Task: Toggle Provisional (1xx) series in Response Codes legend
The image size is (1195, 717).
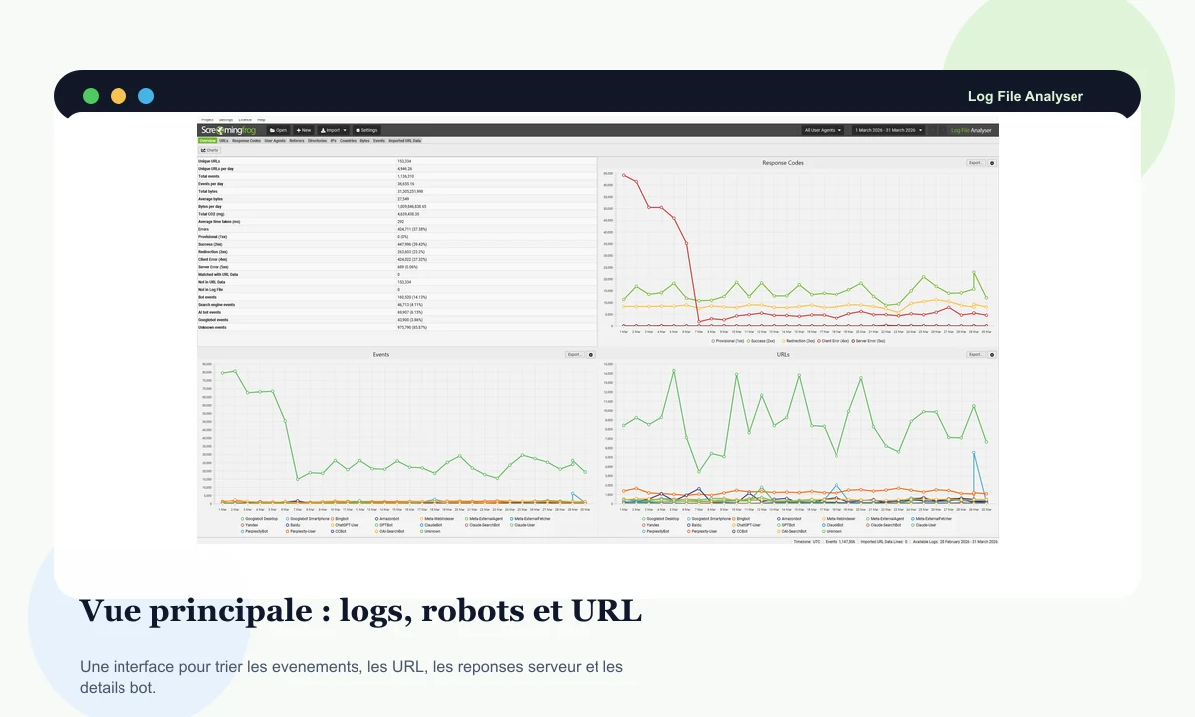Action: coord(727,341)
